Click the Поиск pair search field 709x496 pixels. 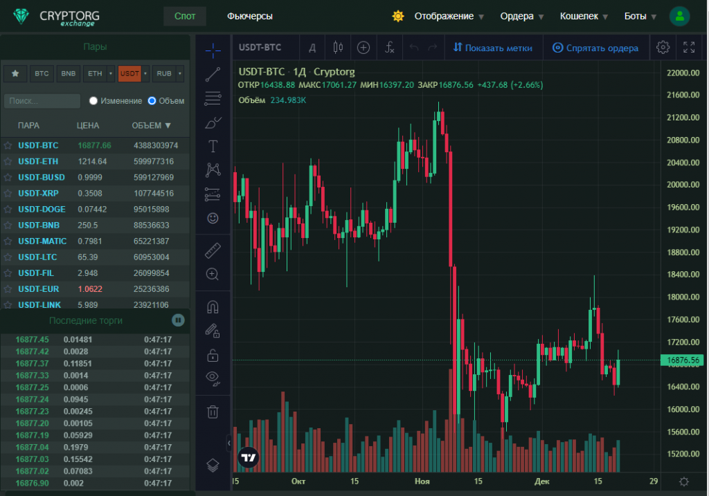coord(42,101)
